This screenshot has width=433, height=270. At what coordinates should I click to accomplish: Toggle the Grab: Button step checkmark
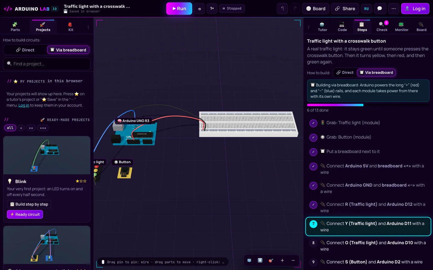point(313,137)
